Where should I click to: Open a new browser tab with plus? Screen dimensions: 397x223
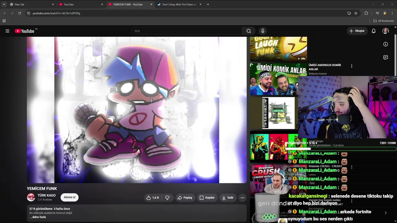208,4
